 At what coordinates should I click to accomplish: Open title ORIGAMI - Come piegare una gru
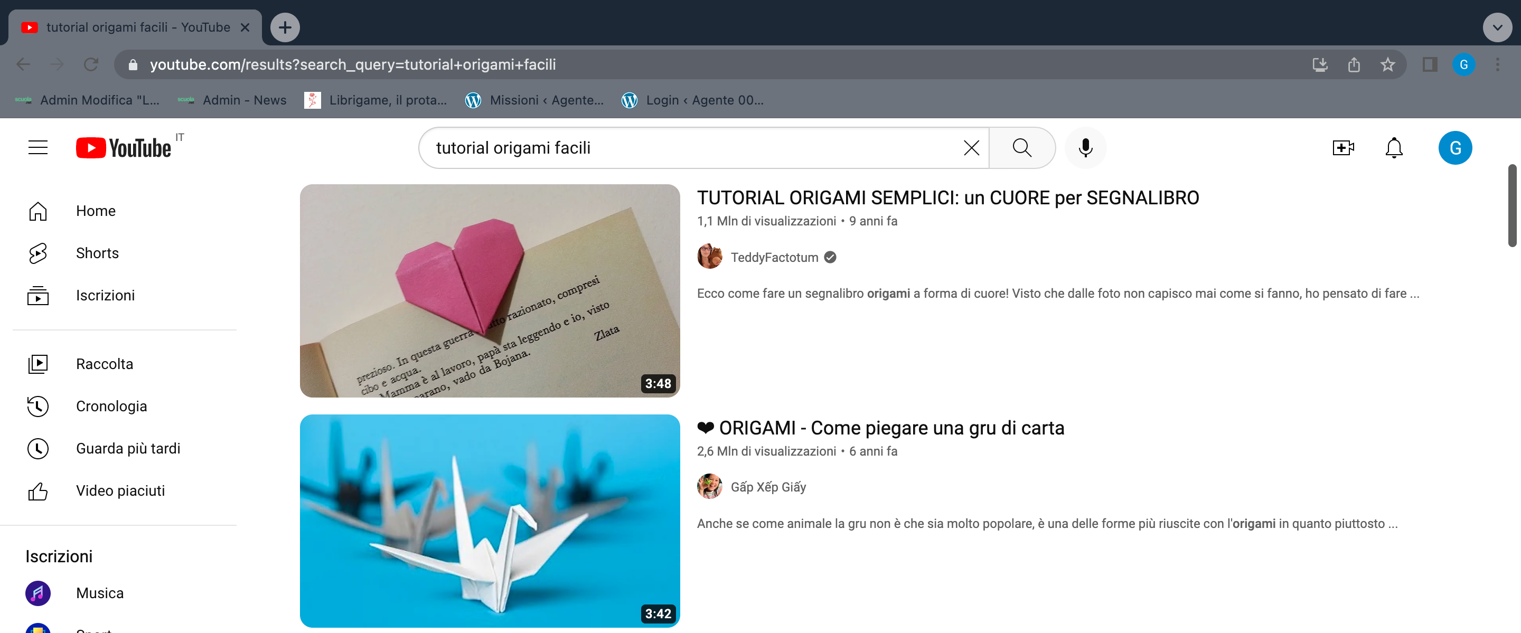(x=880, y=428)
